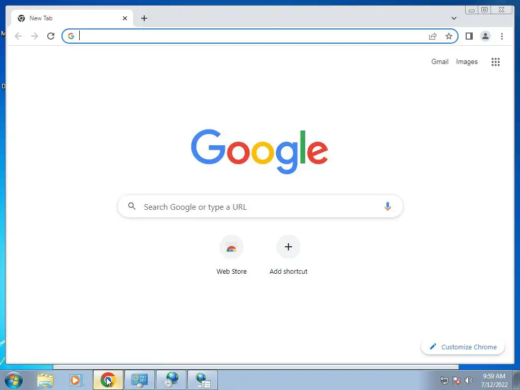
Task: Open Gmail link
Action: coord(440,61)
